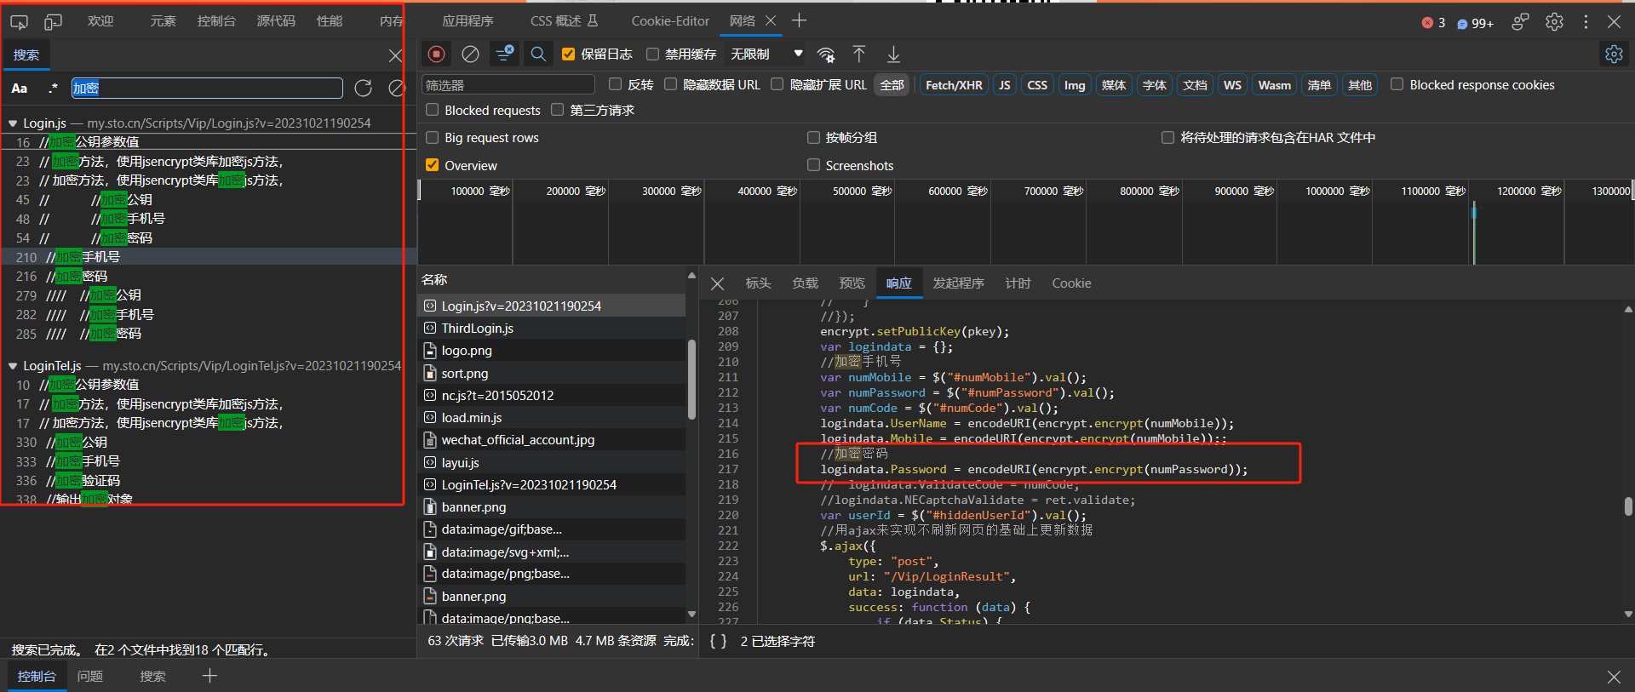Screen dimensions: 1635x692
Task: Add a drawer tab with plus icon
Action: coord(209,676)
